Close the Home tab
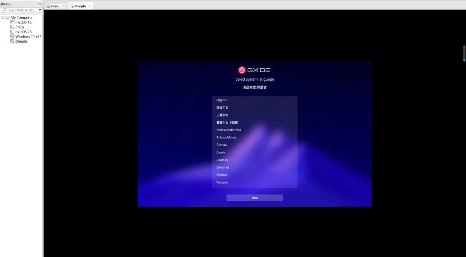 pos(63,6)
